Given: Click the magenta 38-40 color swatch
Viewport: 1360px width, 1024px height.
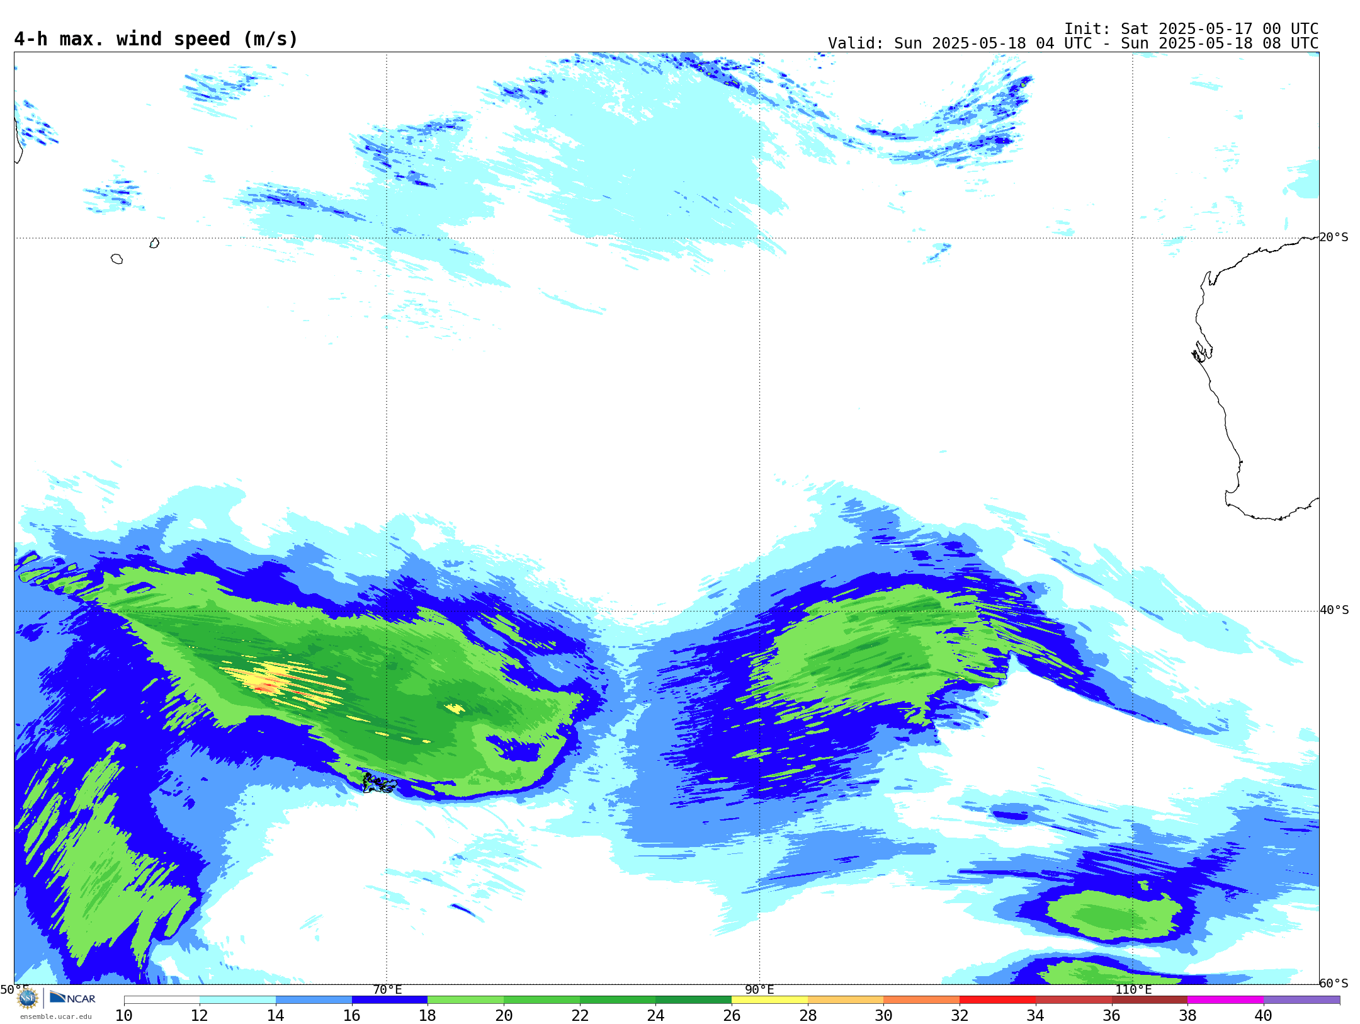Looking at the screenshot, I should (x=1225, y=999).
